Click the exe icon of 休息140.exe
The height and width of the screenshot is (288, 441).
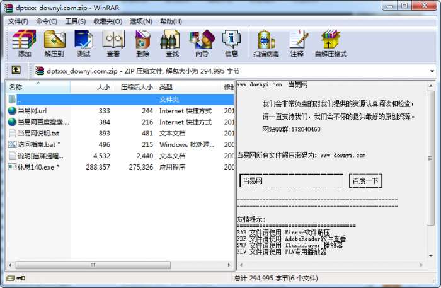(x=12, y=167)
